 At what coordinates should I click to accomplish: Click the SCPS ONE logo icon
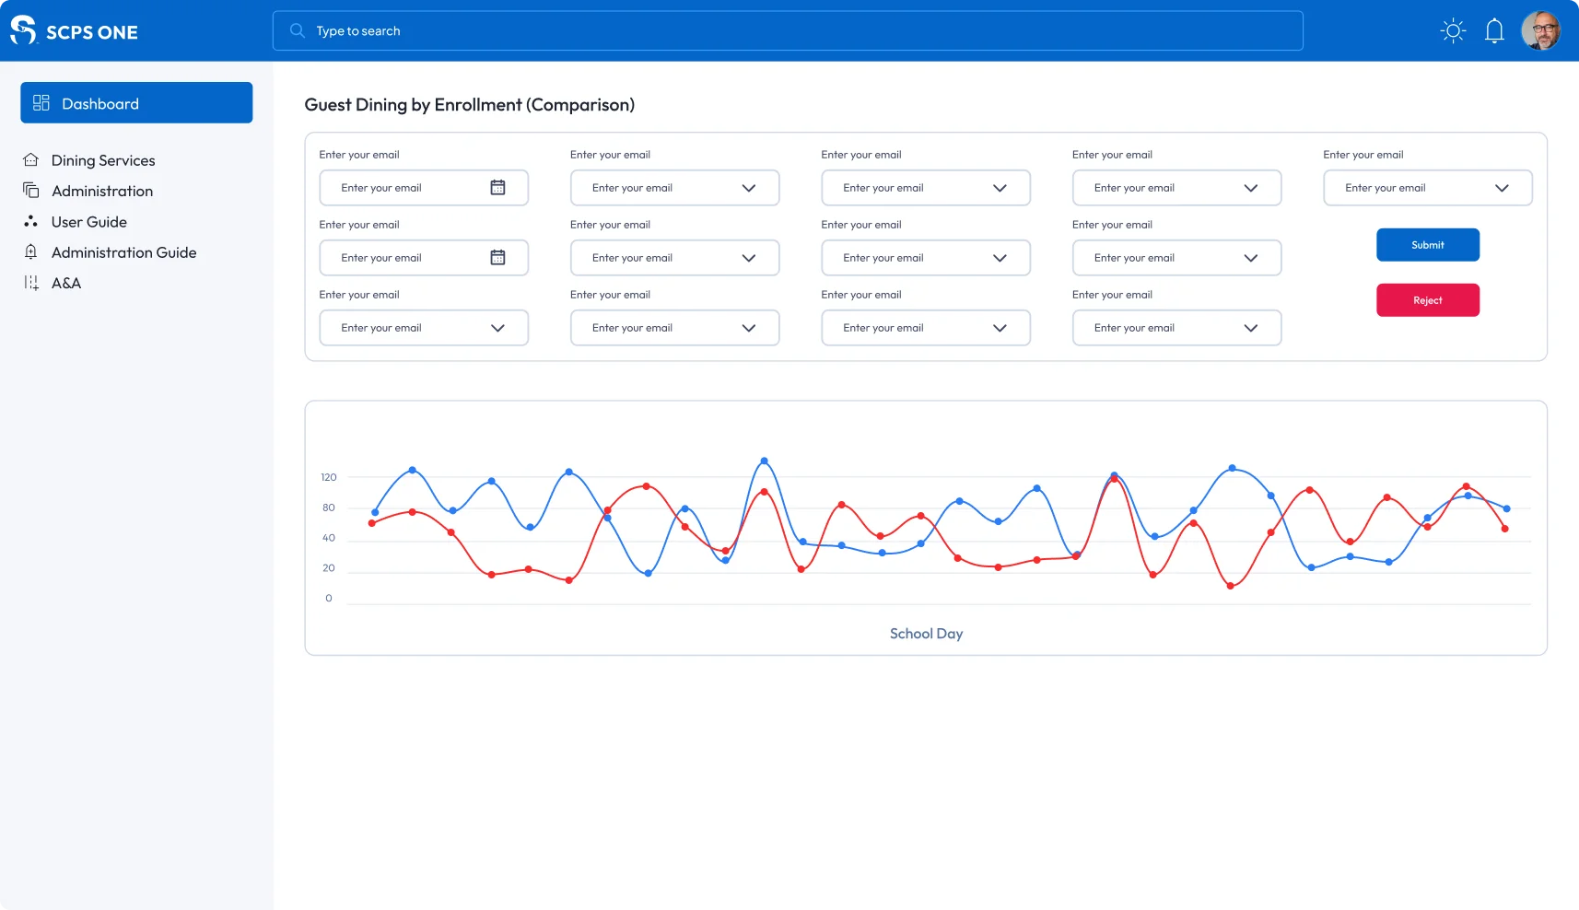(23, 30)
